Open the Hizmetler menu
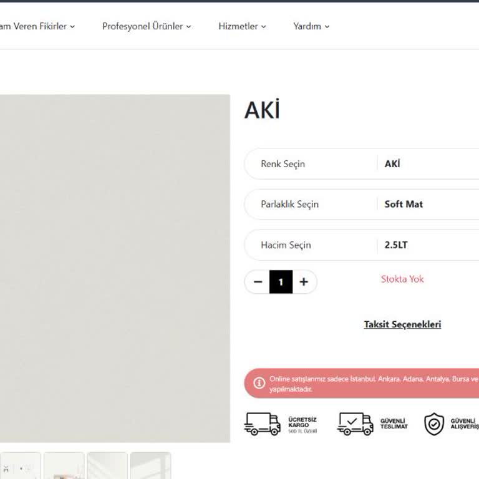This screenshot has width=479, height=479. click(242, 26)
